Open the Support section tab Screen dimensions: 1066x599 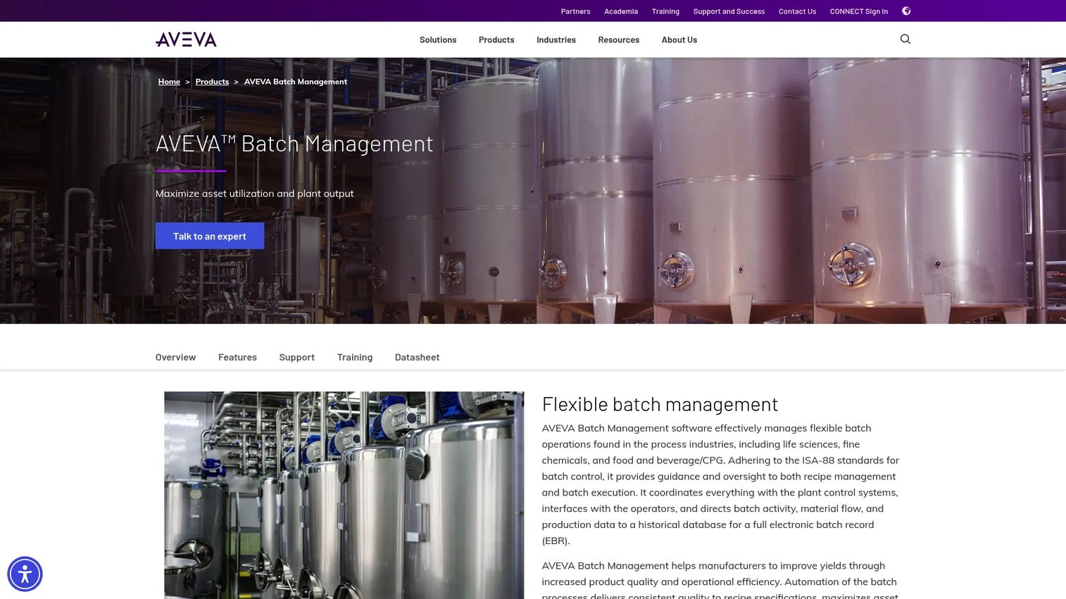pyautogui.click(x=296, y=358)
